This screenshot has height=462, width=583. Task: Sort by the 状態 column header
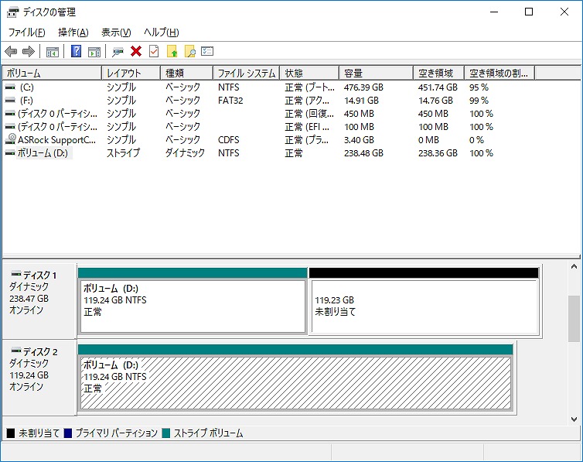310,74
